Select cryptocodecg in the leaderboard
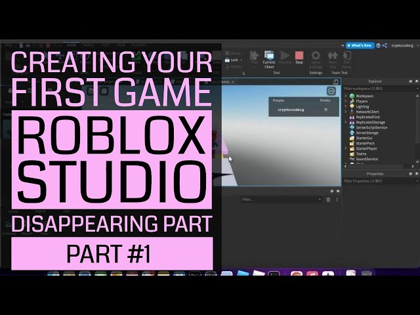The height and width of the screenshot is (315, 420). [291, 110]
